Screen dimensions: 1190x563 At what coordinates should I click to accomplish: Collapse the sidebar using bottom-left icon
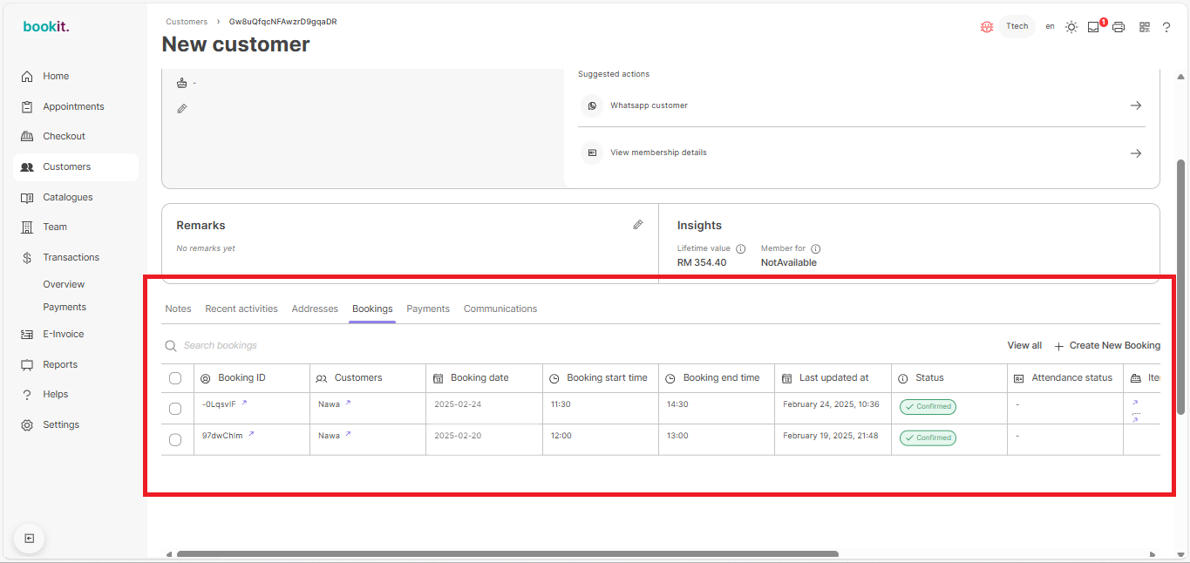(x=29, y=539)
